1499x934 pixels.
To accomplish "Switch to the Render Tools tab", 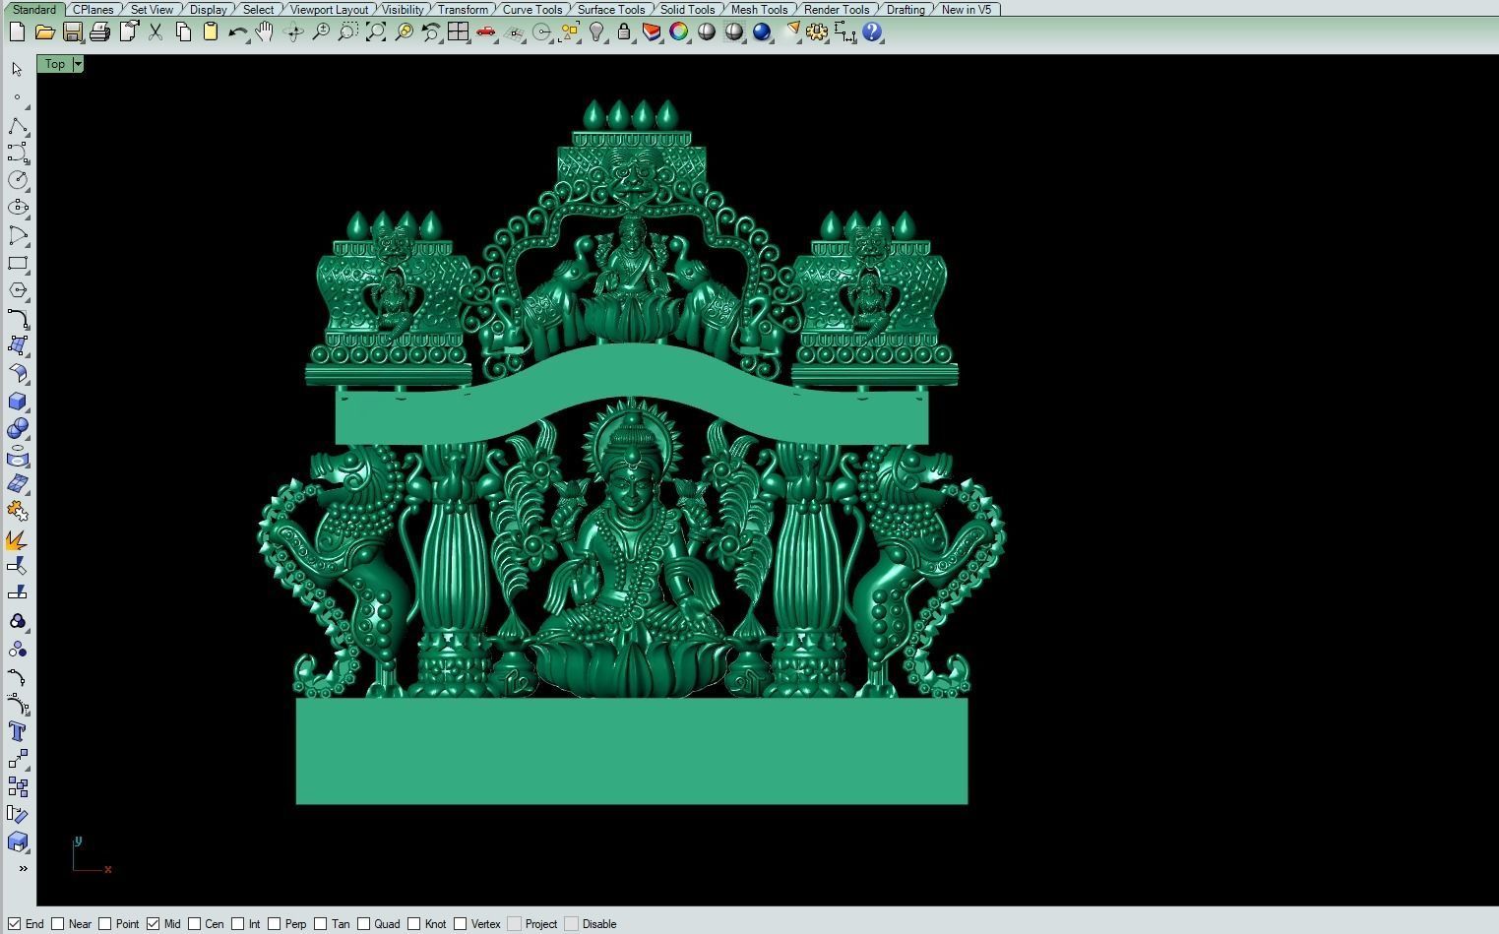I will tap(837, 9).
